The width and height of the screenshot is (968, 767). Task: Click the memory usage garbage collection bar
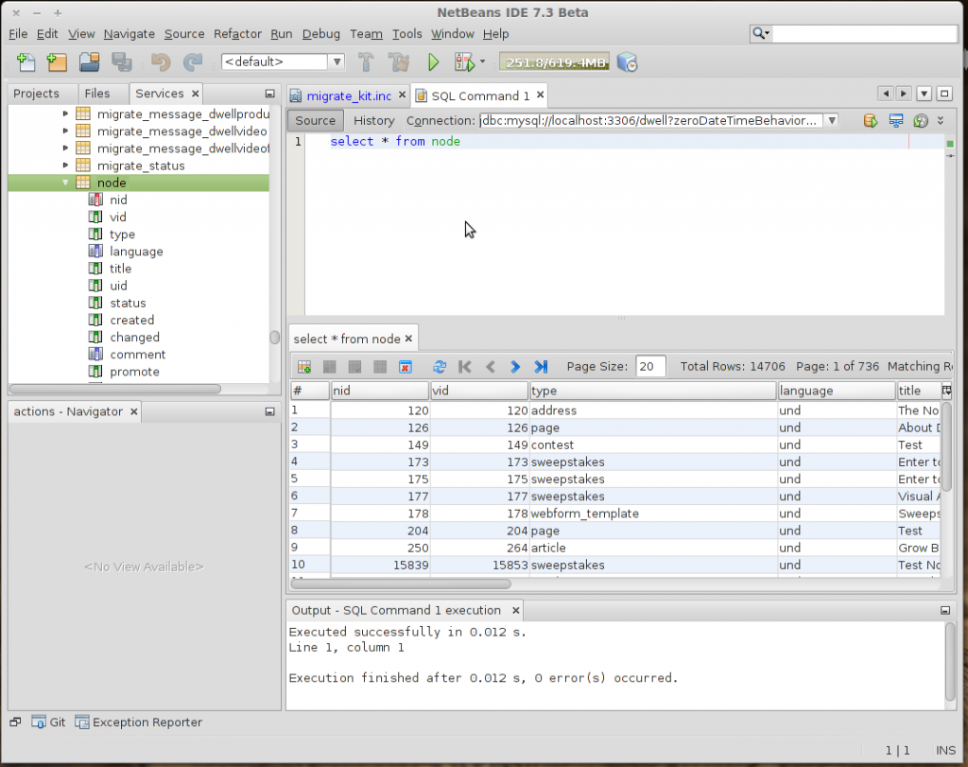[x=554, y=62]
